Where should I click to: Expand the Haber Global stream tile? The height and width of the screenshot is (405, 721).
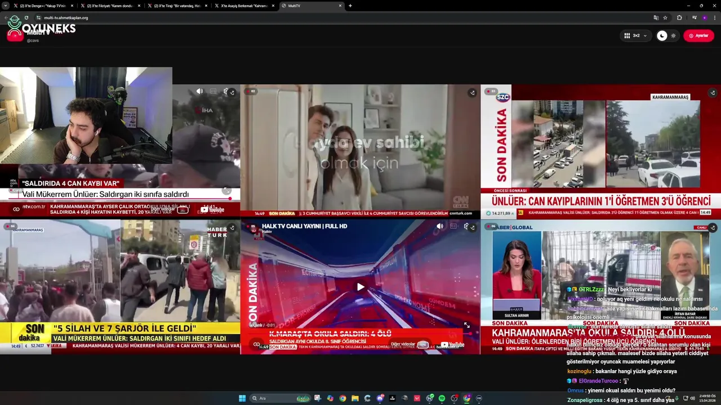(713, 228)
